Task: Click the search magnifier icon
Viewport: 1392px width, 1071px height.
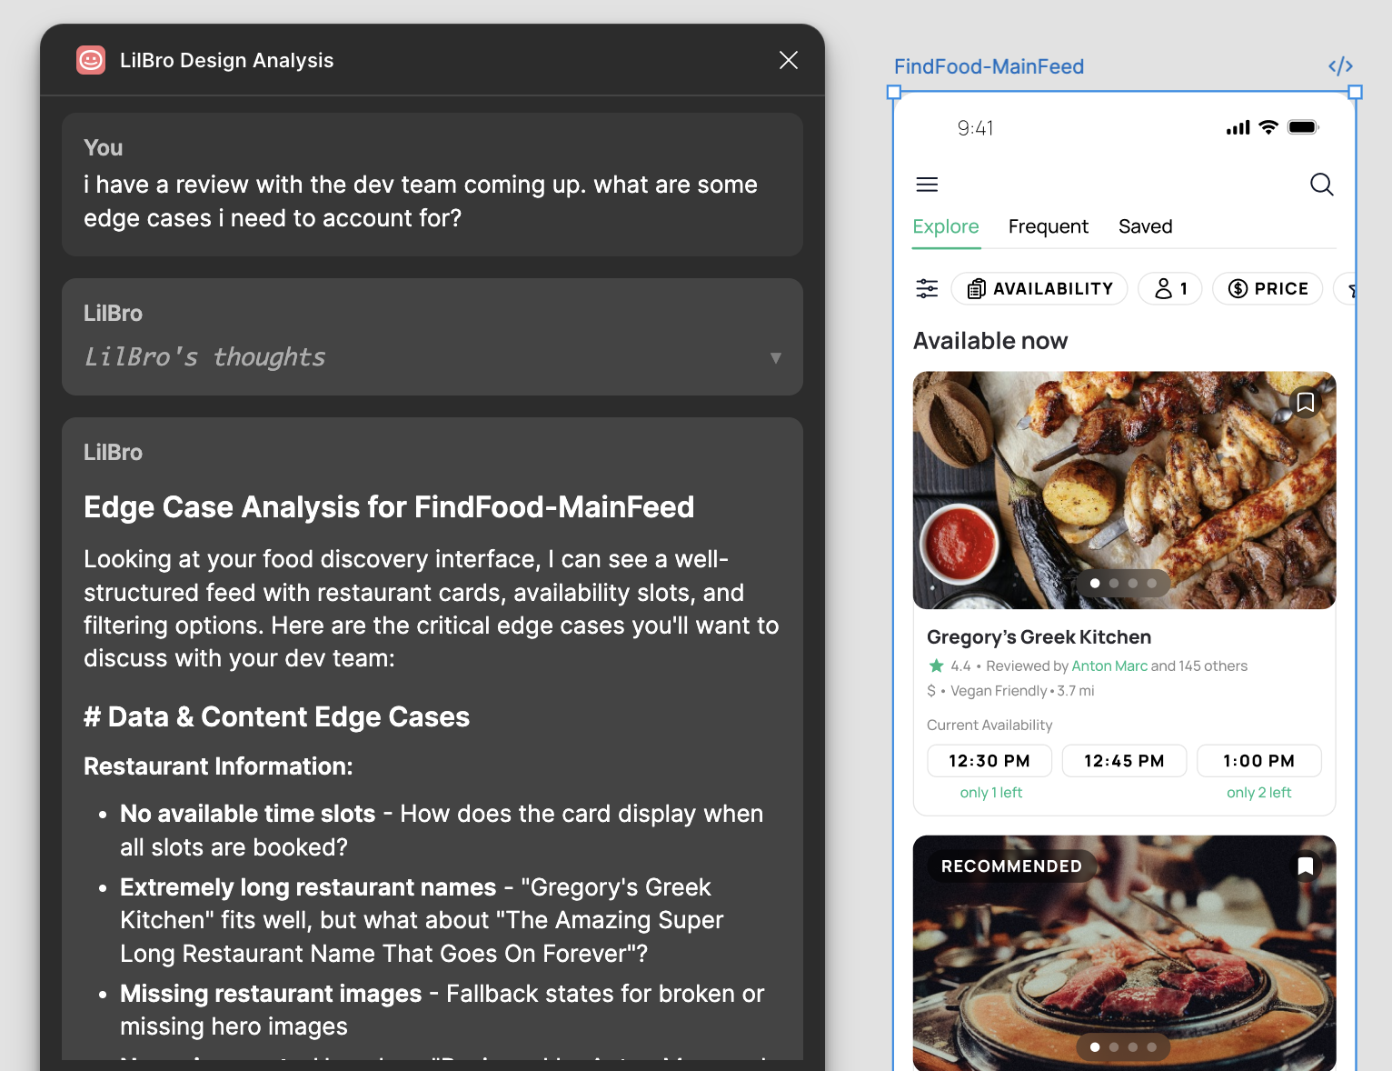Action: [x=1322, y=185]
